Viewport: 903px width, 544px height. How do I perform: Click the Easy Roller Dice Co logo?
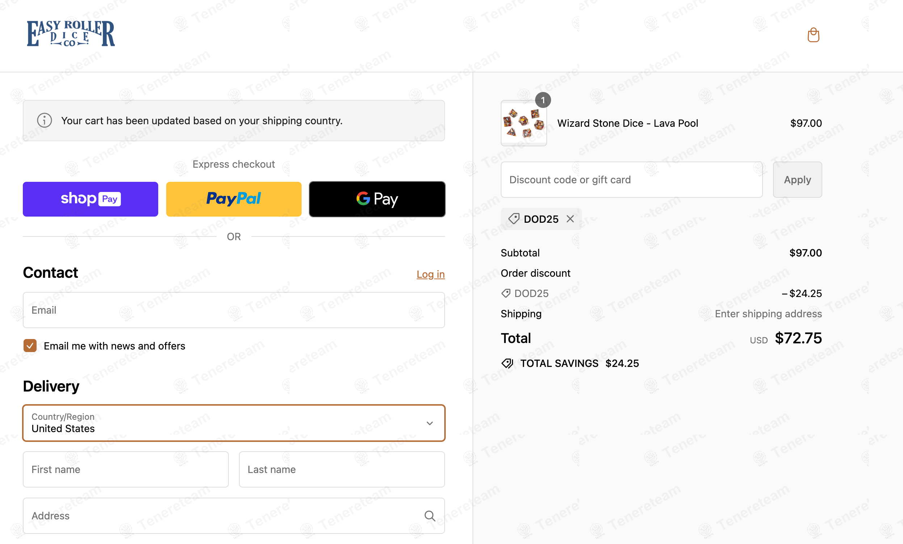pyautogui.click(x=70, y=34)
